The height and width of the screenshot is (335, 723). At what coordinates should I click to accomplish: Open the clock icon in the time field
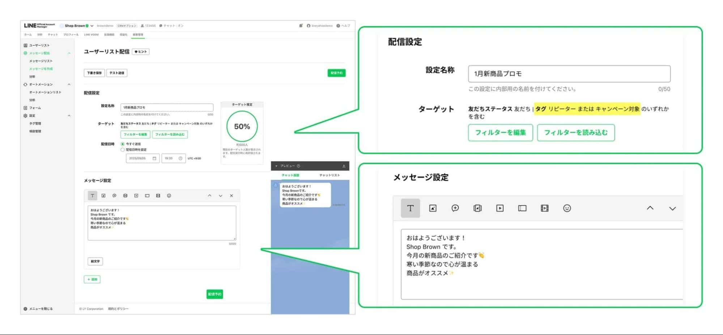coord(180,158)
